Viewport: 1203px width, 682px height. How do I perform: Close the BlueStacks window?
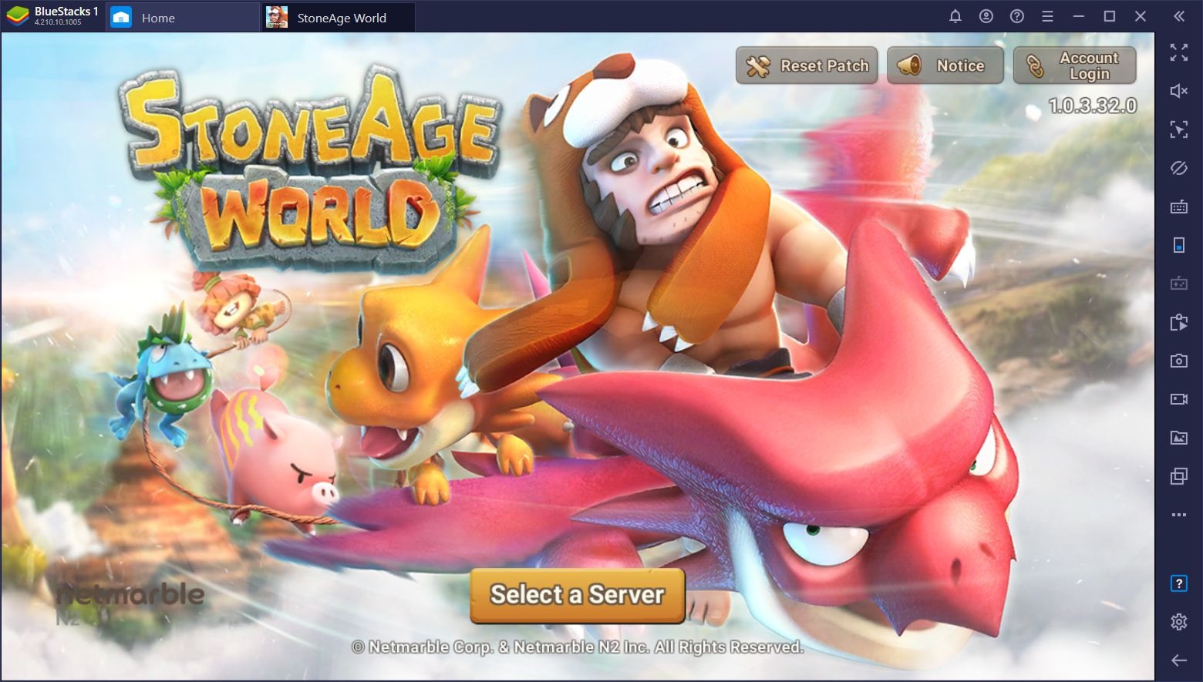coord(1140,16)
